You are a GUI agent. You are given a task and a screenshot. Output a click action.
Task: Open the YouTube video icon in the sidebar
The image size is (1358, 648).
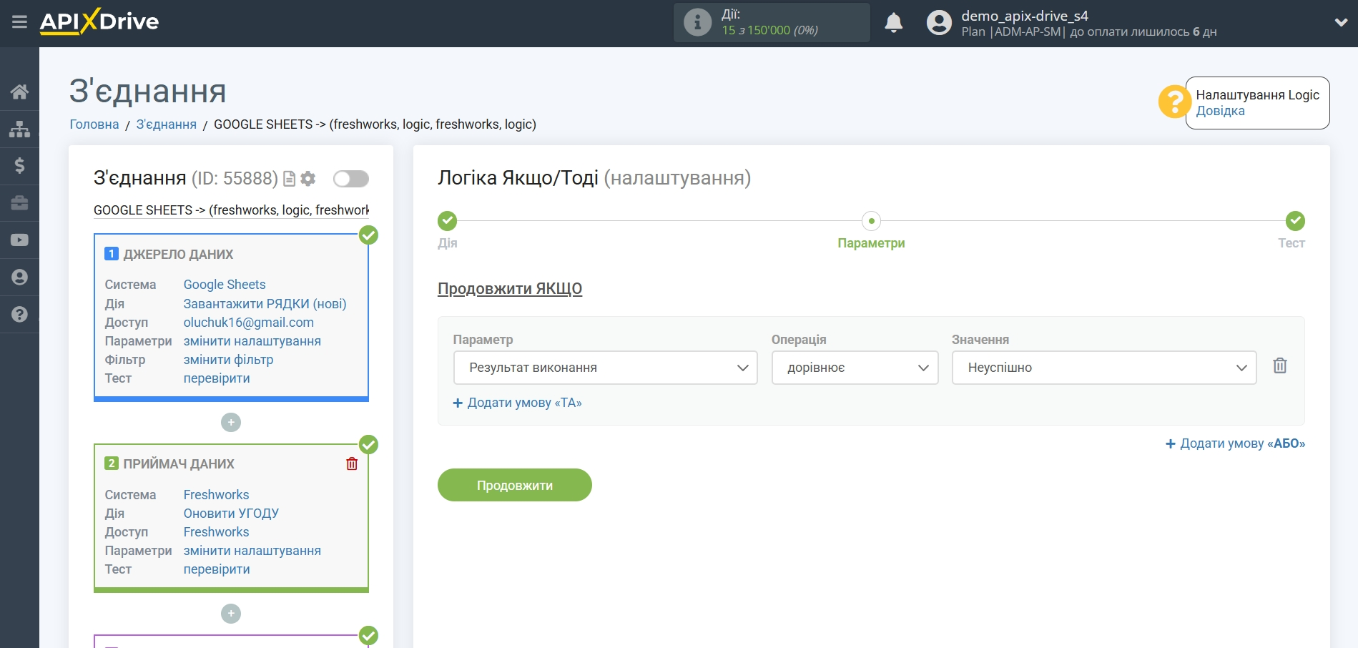(x=19, y=240)
